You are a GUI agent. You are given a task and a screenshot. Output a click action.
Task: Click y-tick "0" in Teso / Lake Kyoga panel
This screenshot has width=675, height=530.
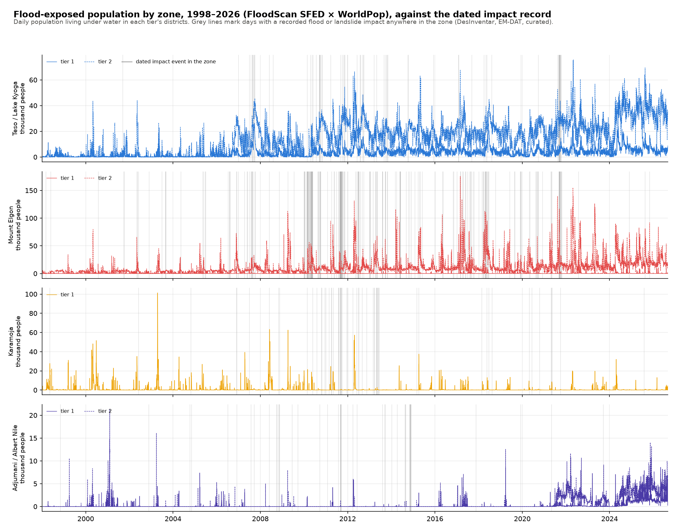35,157
